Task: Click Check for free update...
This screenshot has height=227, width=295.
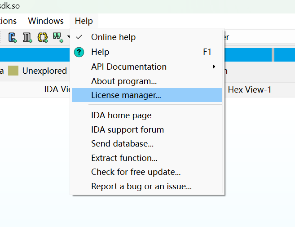Action: click(x=147, y=172)
